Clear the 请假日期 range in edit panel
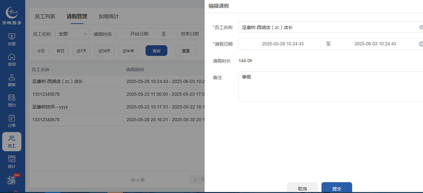Viewport: 423px width, 193px height. coord(421,44)
